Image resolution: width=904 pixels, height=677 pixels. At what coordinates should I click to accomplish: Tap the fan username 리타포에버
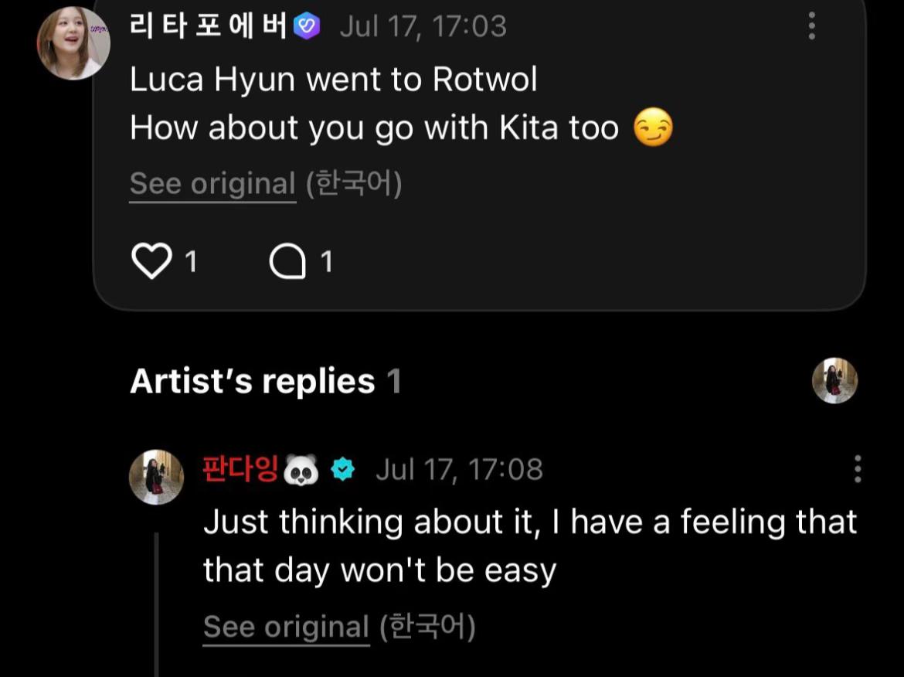coord(208,26)
